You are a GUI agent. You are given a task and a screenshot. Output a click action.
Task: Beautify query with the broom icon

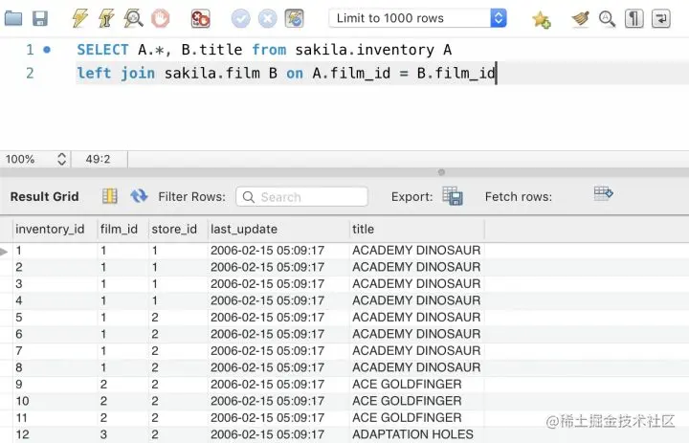(x=580, y=19)
